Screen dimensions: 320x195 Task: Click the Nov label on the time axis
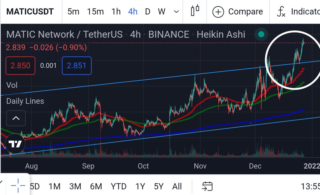200,166
